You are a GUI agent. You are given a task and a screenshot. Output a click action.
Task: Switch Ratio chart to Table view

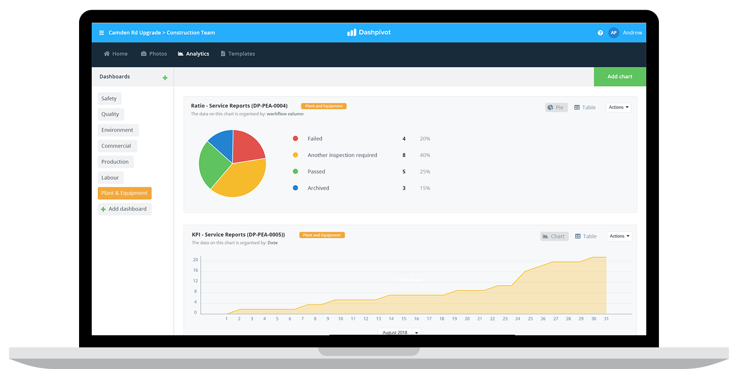click(x=585, y=108)
